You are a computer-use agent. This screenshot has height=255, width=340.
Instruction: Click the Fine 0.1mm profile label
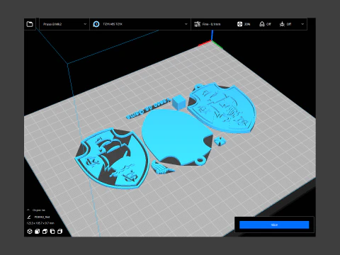[211, 24]
